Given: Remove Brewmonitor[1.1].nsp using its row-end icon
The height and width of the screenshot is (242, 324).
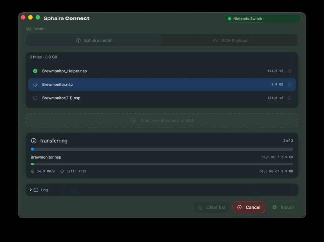Looking at the screenshot, I should pos(289,98).
